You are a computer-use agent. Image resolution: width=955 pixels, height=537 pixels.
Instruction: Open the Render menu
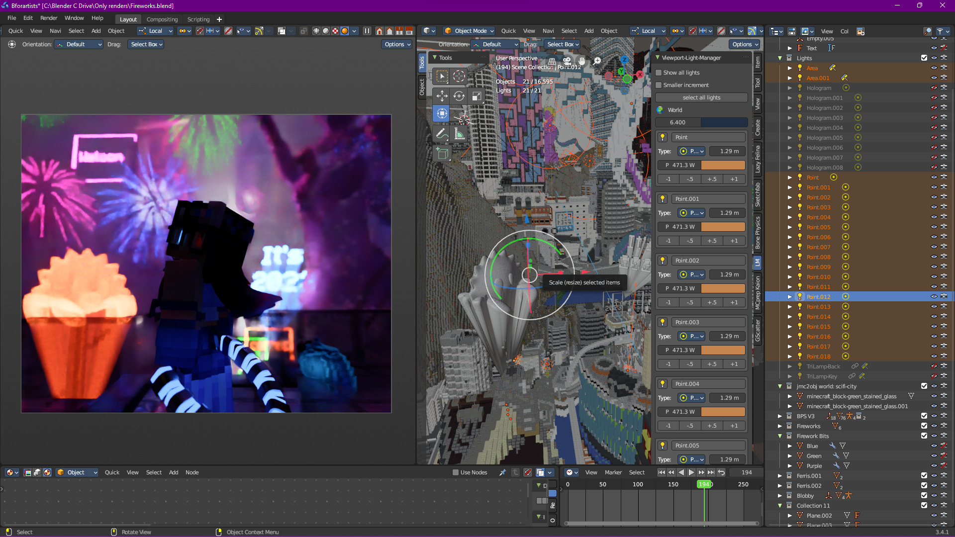49,18
